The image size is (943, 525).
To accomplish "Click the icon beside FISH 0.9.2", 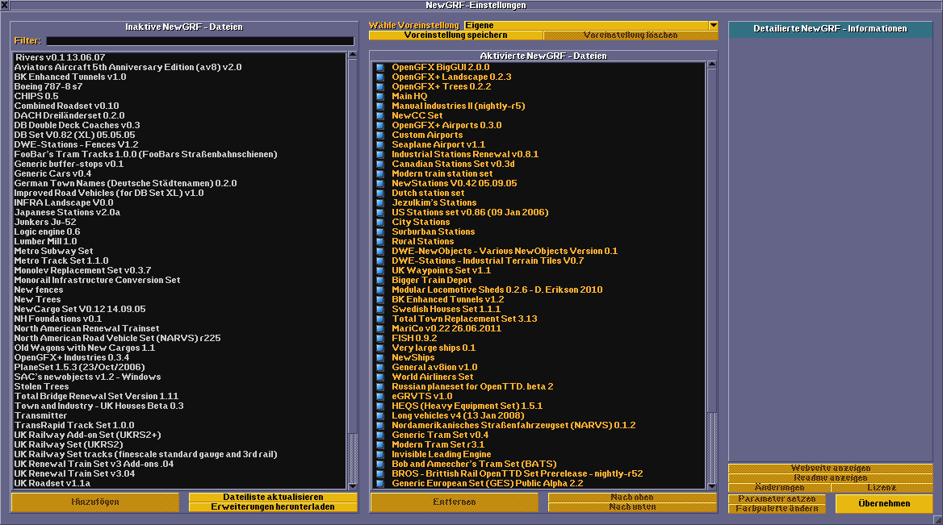I will click(x=381, y=338).
